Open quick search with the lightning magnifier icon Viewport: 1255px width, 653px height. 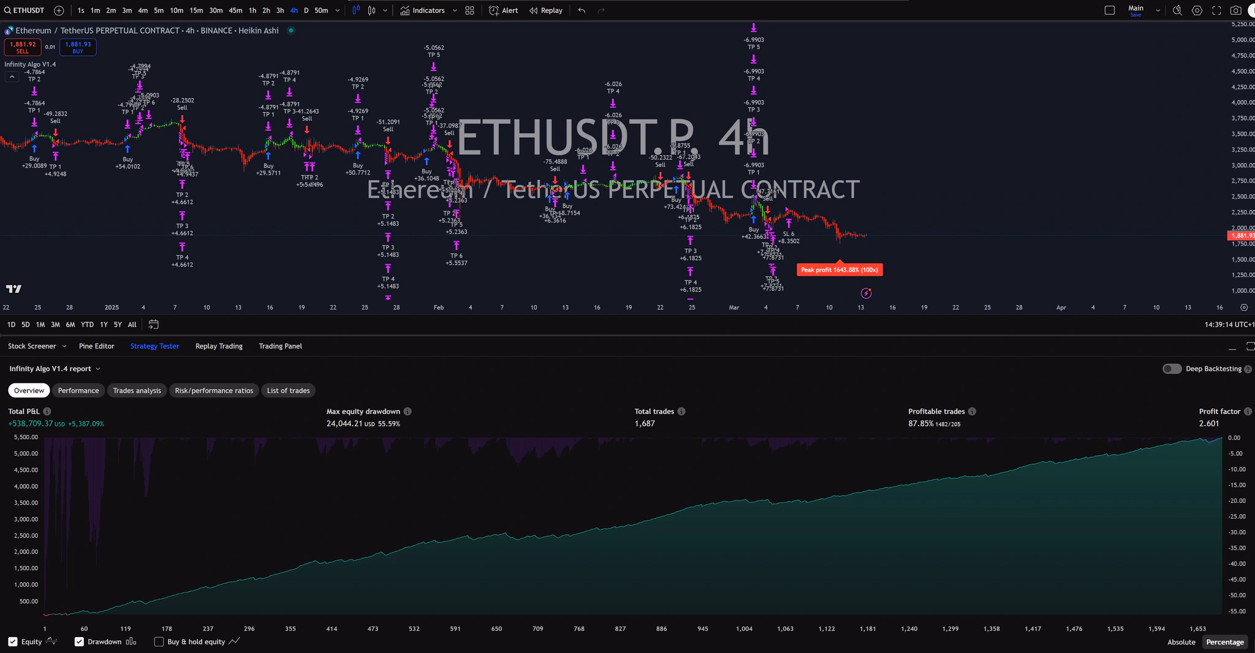click(1177, 10)
